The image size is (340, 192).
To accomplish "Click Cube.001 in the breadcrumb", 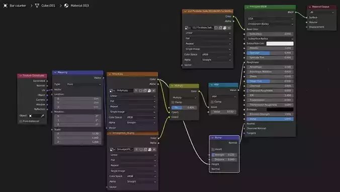I will point(48,6).
